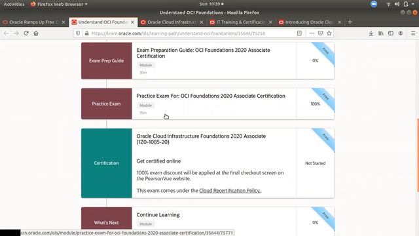This screenshot has height=236, width=419.
Task: Close the Oracle Ramps Up Free tab
Action: coord(64,22)
